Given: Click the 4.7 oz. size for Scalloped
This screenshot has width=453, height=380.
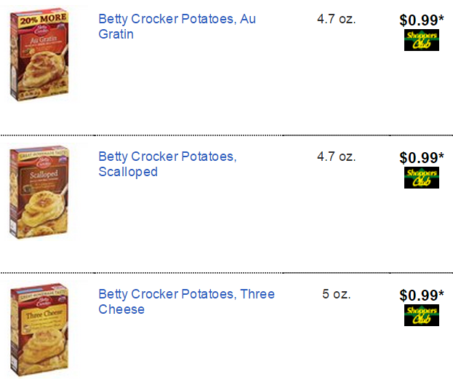Looking at the screenshot, I should (336, 157).
